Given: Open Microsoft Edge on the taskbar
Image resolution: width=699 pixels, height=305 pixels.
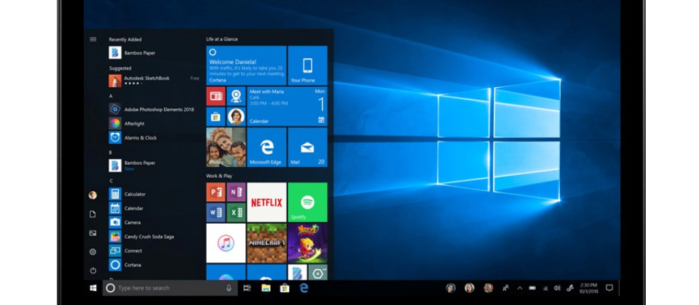Looking at the screenshot, I should [x=304, y=288].
